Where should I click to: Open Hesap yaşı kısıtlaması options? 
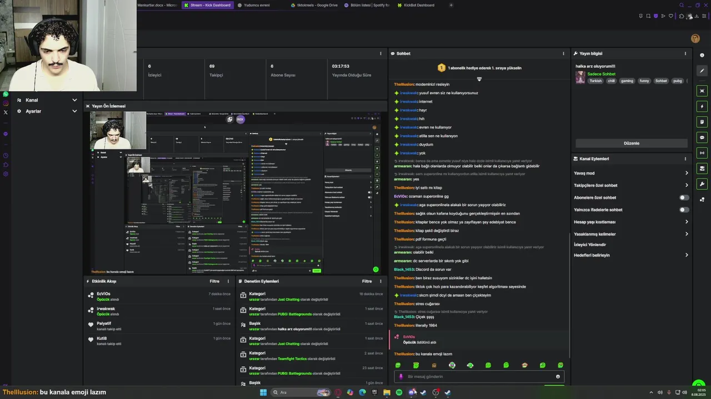[x=687, y=222]
